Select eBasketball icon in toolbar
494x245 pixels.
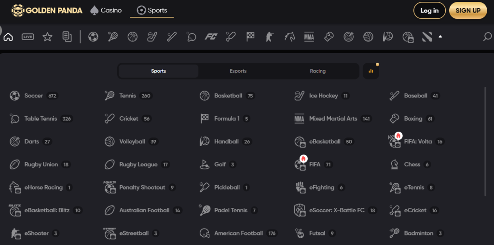[408, 37]
